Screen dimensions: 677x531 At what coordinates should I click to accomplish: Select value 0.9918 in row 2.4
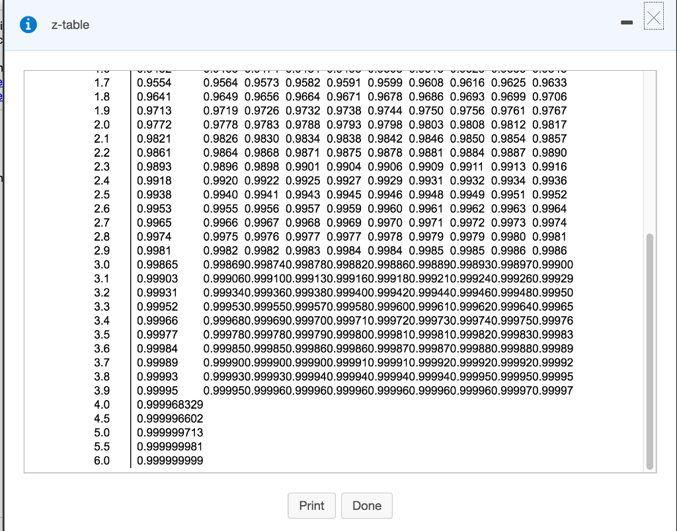(x=154, y=181)
